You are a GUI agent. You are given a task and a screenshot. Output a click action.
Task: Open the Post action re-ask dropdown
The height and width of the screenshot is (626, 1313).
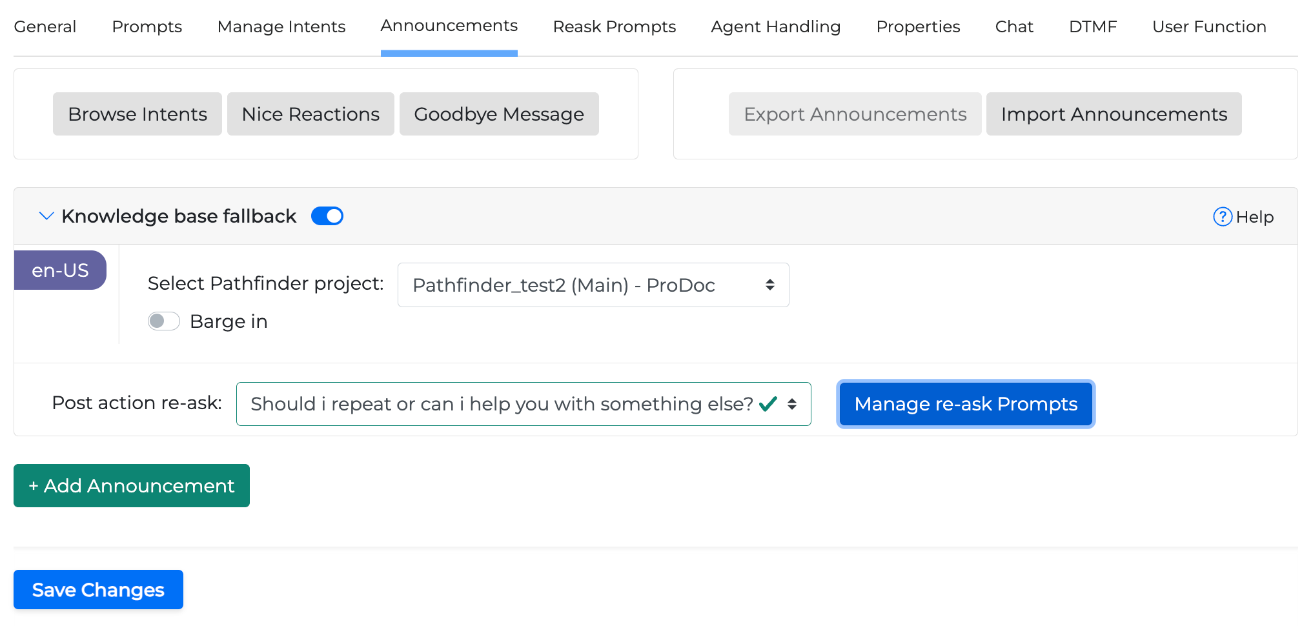click(523, 404)
